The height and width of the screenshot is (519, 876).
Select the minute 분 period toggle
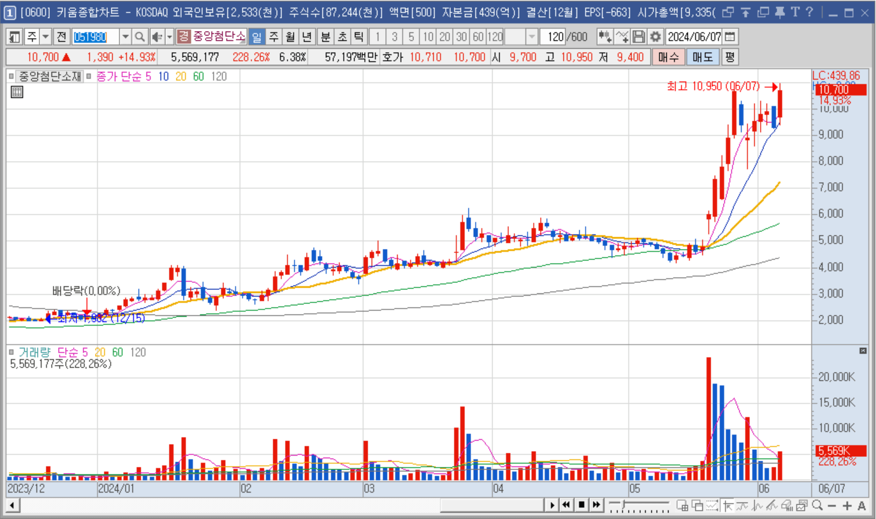(325, 37)
